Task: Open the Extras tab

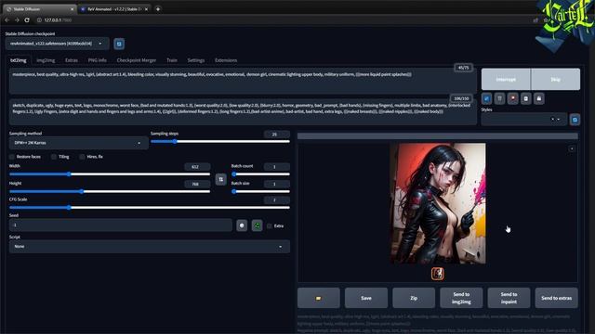Action: (72, 60)
